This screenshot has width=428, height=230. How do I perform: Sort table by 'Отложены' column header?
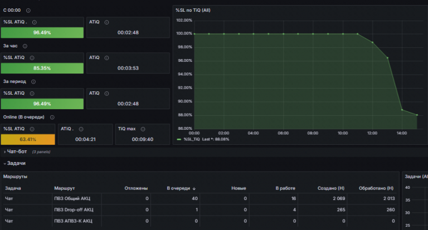[136, 188]
